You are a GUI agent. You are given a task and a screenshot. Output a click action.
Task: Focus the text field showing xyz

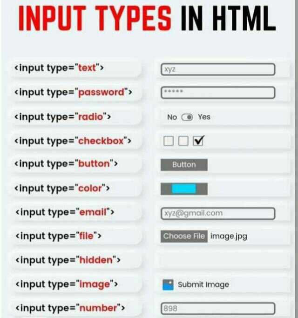tap(218, 69)
